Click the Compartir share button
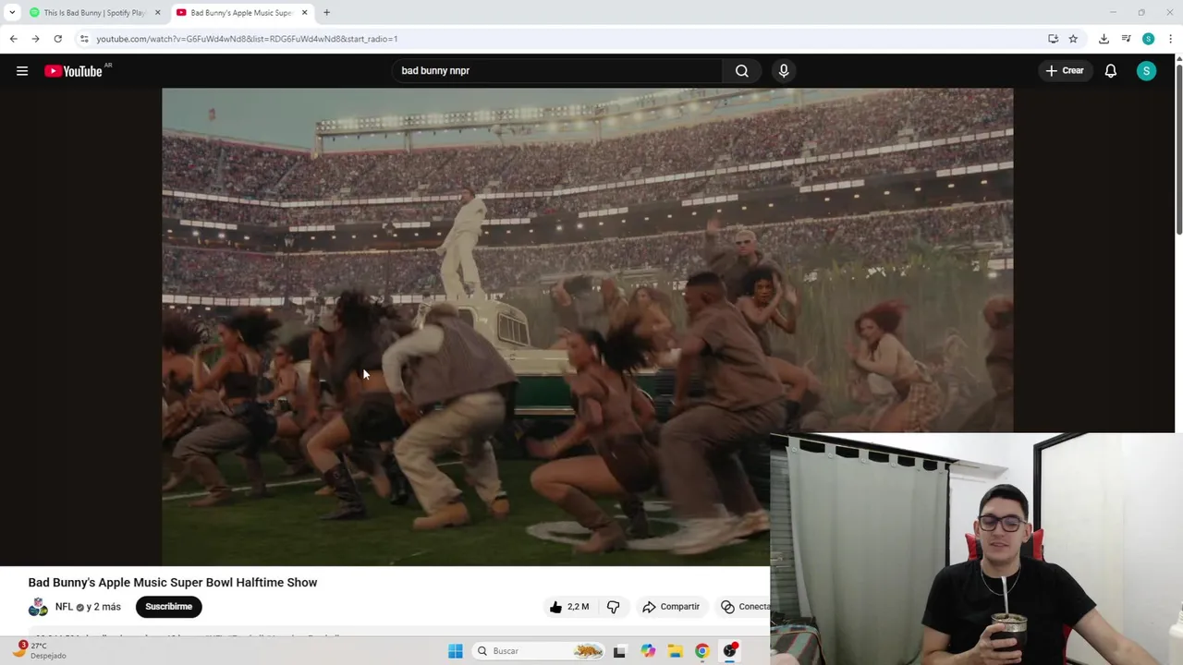The image size is (1183, 665). (x=671, y=607)
